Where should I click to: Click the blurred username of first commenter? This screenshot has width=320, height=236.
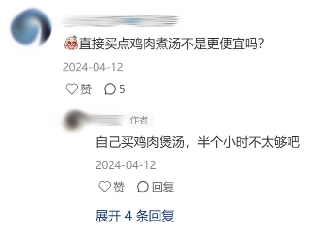(120, 21)
